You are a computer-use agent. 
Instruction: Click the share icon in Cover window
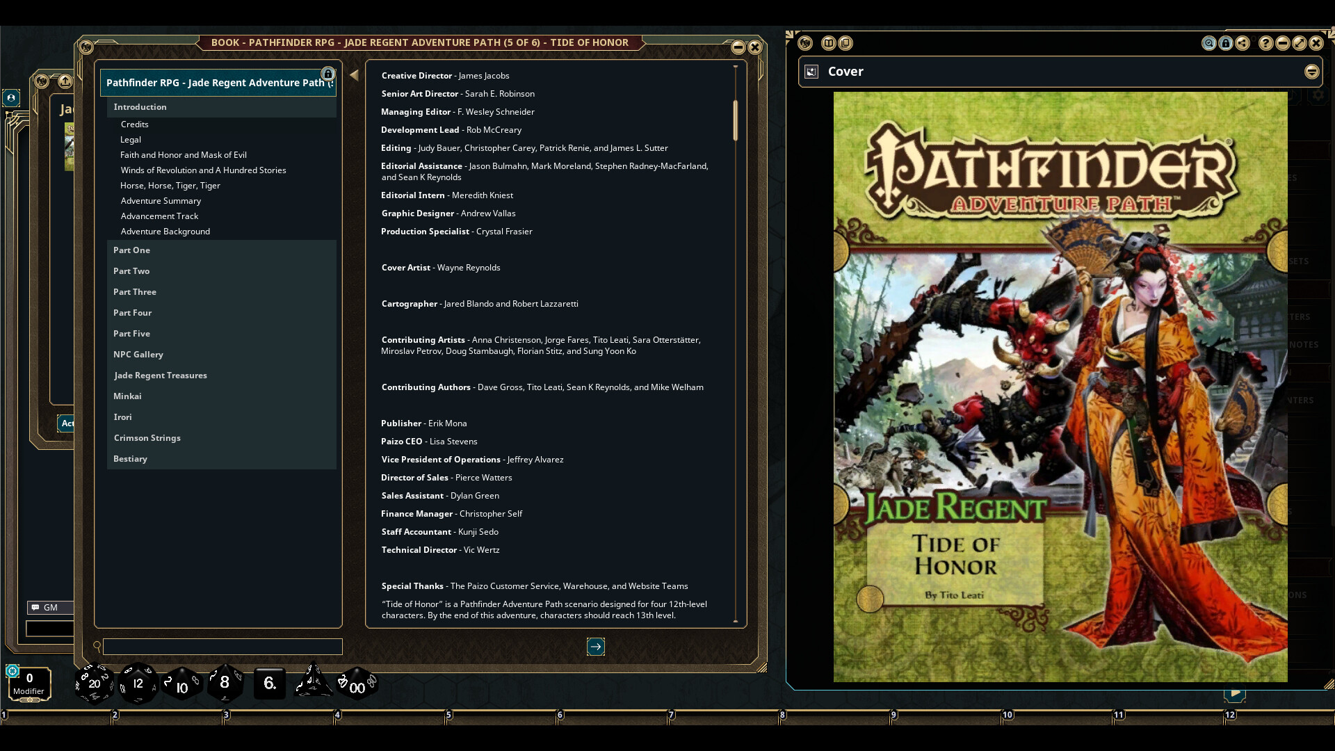coord(1243,43)
